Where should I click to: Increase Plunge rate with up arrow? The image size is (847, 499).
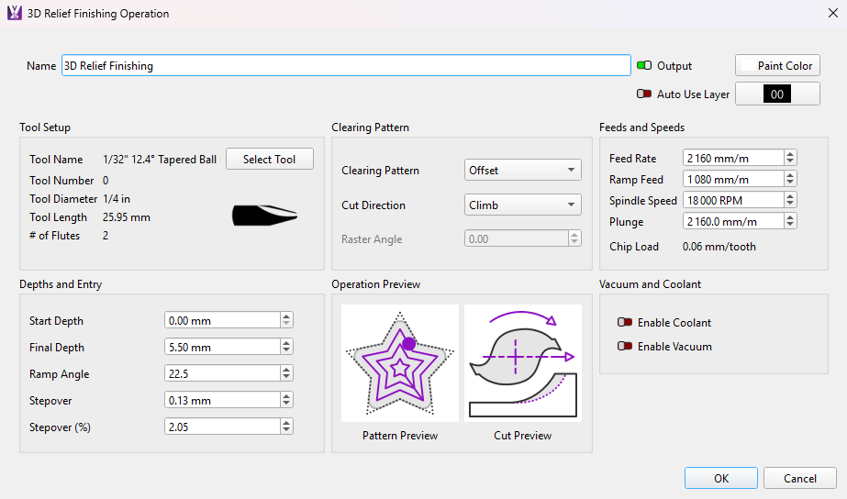tap(790, 217)
